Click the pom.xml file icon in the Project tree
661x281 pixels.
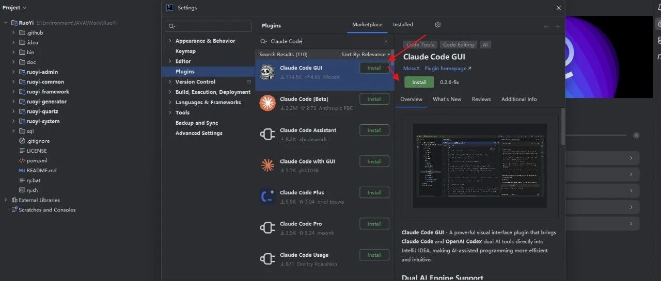(x=22, y=160)
